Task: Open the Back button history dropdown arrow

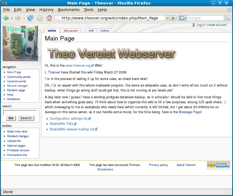Action: 12,18
